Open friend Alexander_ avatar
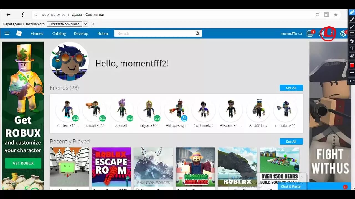 point(231,110)
